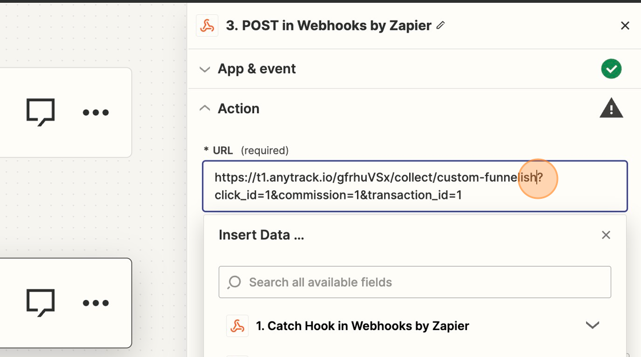Image resolution: width=641 pixels, height=357 pixels.
Task: Collapse the Action section
Action: [x=204, y=109]
